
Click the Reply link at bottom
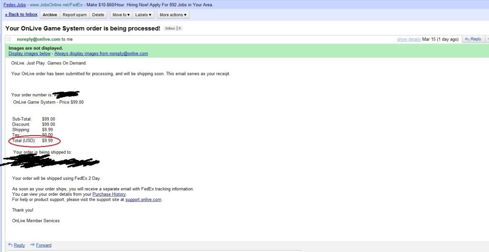click(19, 245)
